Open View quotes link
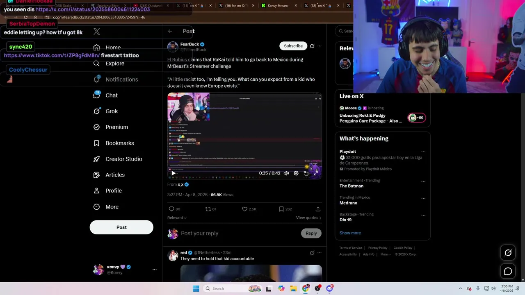Viewport: 525px width, 295px height. pyautogui.click(x=308, y=218)
